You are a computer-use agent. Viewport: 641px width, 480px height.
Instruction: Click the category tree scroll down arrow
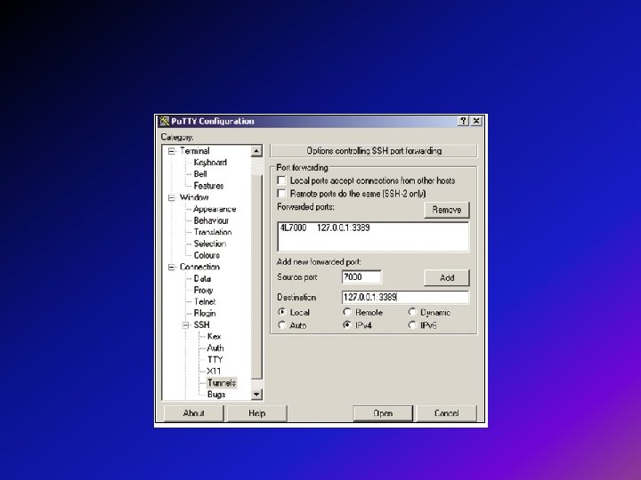[x=256, y=395]
